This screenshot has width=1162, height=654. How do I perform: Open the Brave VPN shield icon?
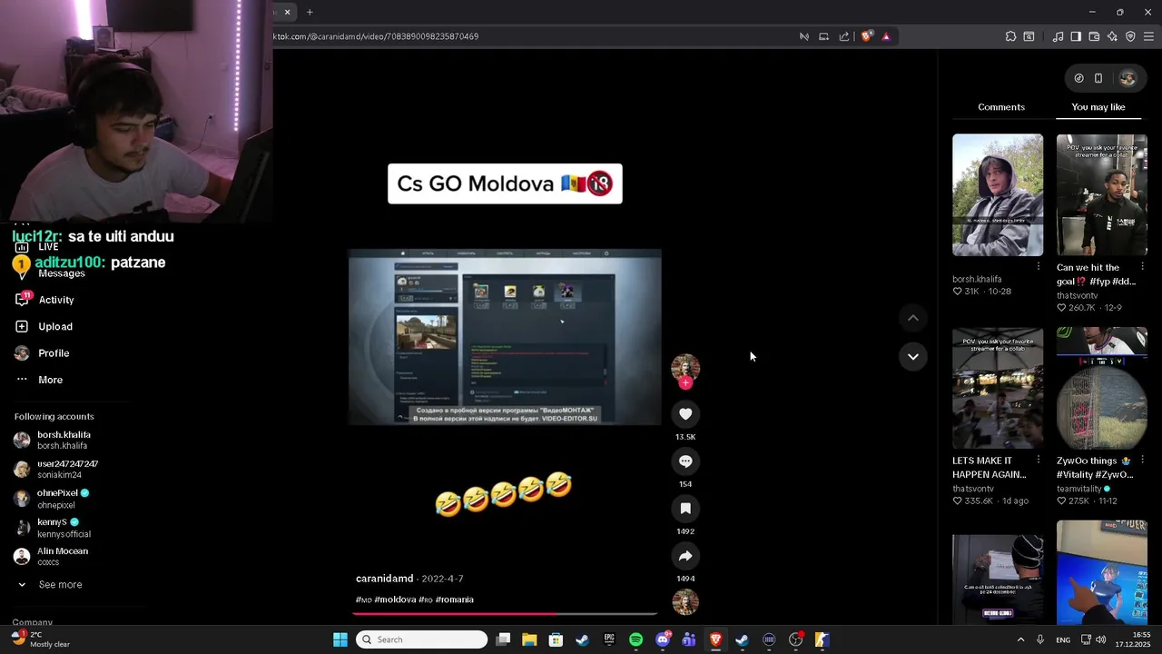pos(1130,36)
